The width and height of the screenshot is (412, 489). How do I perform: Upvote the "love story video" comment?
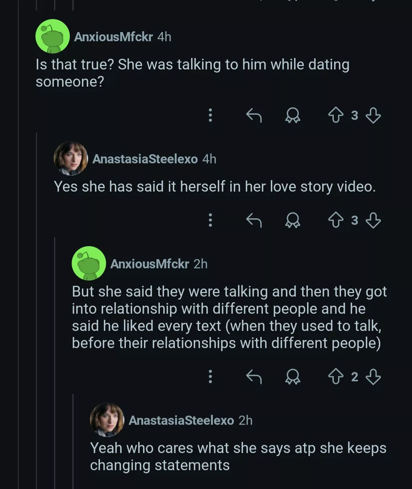336,220
